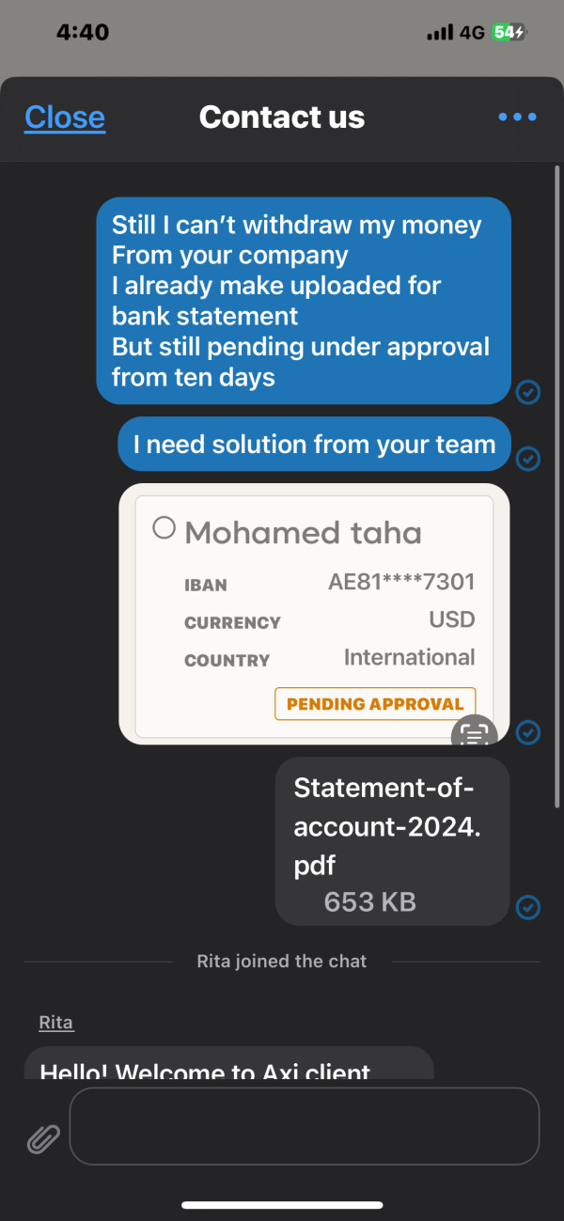Tap read receipt beside "I need solution" message
The width and height of the screenshot is (564, 1221).
click(x=528, y=458)
